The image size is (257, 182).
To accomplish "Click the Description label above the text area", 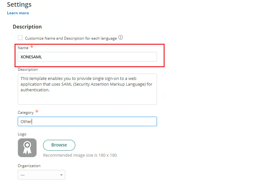I will 28,69.
